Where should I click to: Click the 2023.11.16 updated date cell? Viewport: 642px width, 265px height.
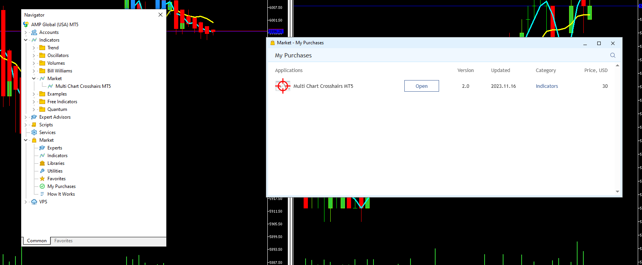click(x=503, y=86)
